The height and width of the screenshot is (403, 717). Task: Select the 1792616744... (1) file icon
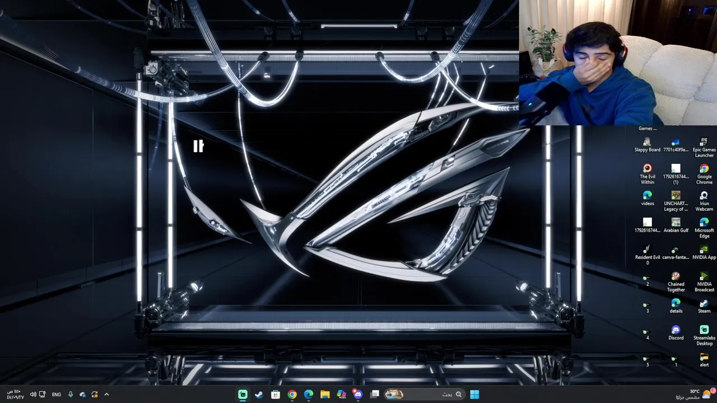coord(676,175)
